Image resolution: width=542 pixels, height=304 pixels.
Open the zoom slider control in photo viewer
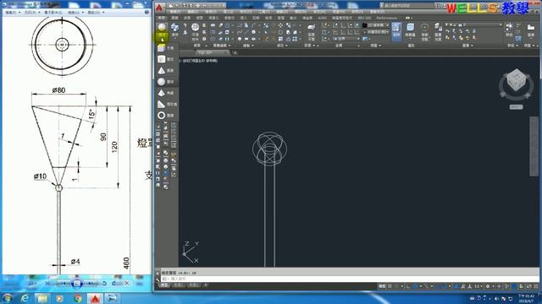[32, 284]
